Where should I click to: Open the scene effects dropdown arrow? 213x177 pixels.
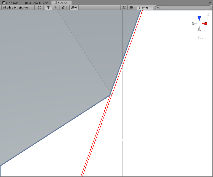click(68, 7)
